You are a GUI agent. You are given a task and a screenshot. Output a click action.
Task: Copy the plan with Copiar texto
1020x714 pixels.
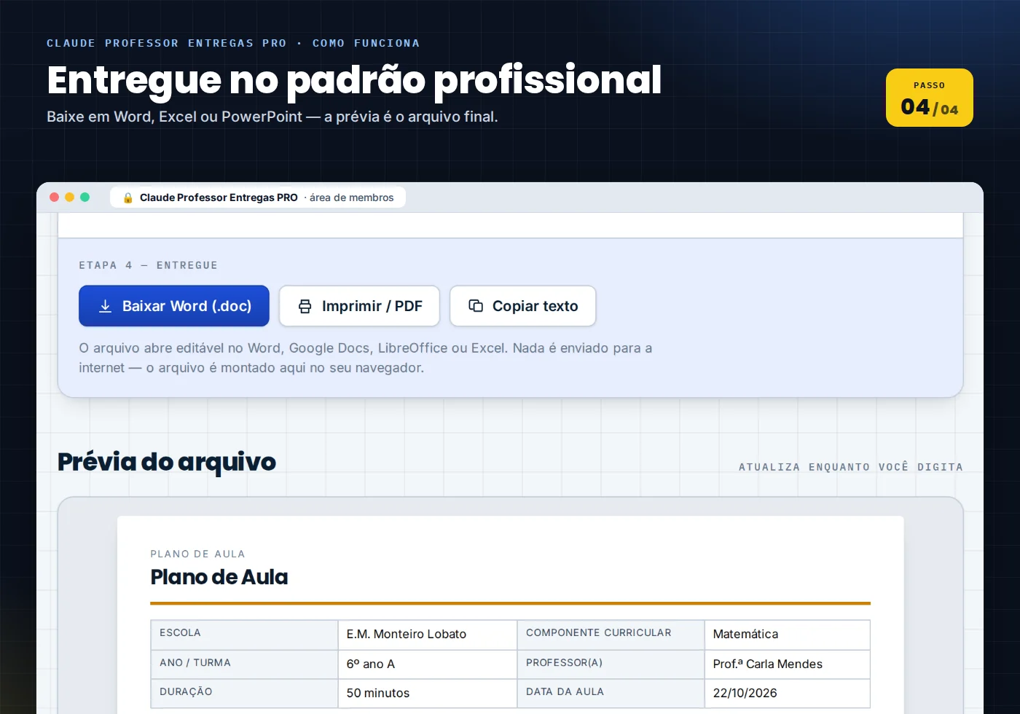523,306
